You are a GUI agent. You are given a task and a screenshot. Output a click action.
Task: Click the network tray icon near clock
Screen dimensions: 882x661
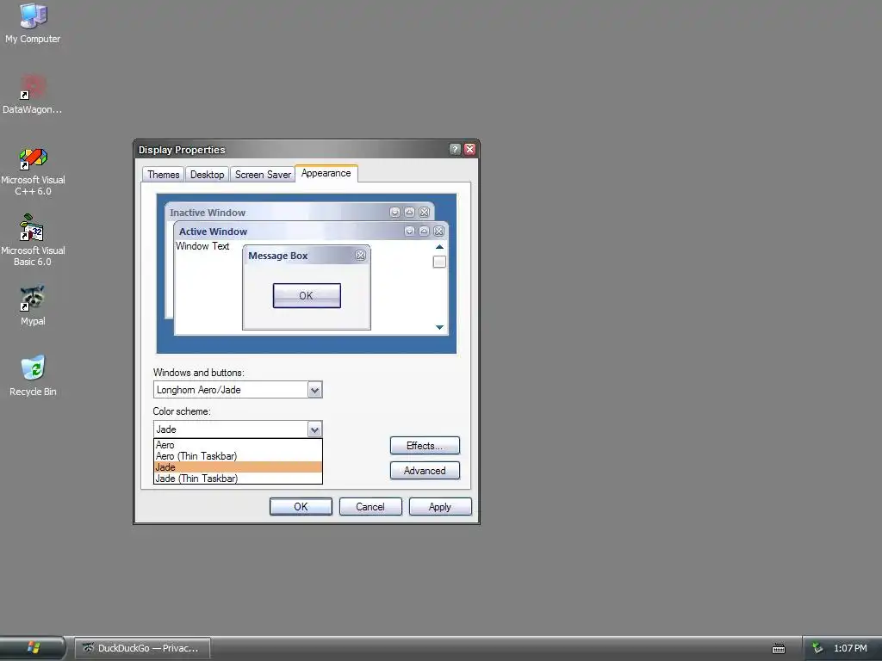tap(817, 648)
